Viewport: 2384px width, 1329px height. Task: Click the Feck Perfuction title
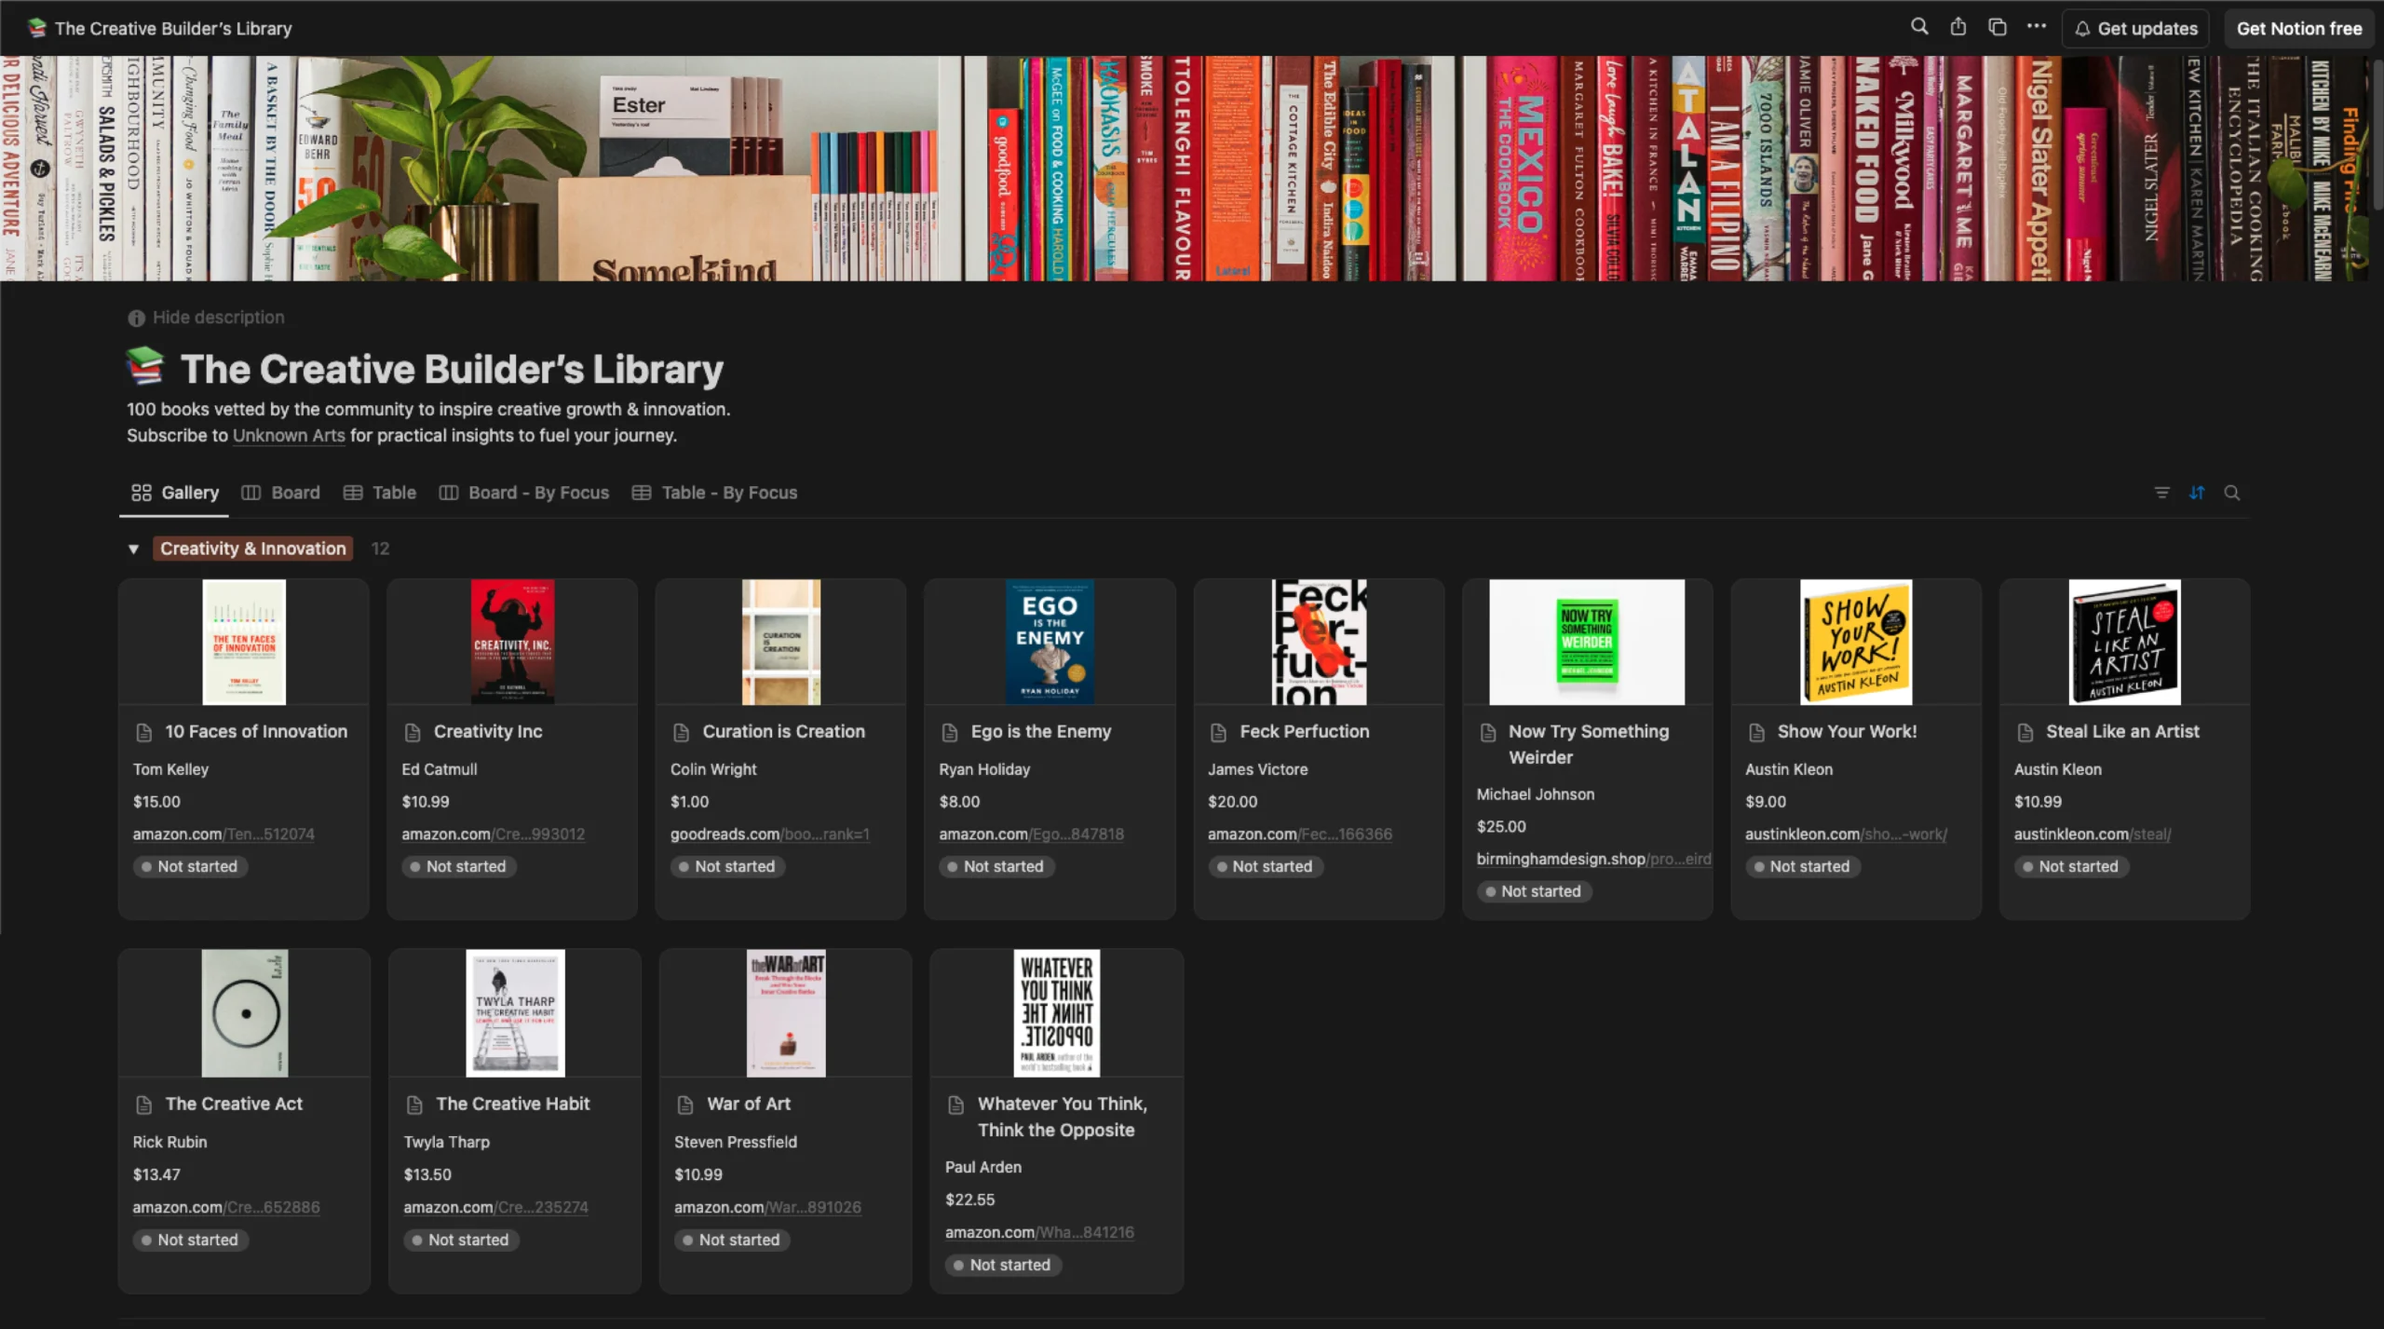point(1304,732)
